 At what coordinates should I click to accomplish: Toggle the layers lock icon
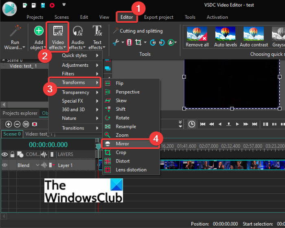(12, 154)
